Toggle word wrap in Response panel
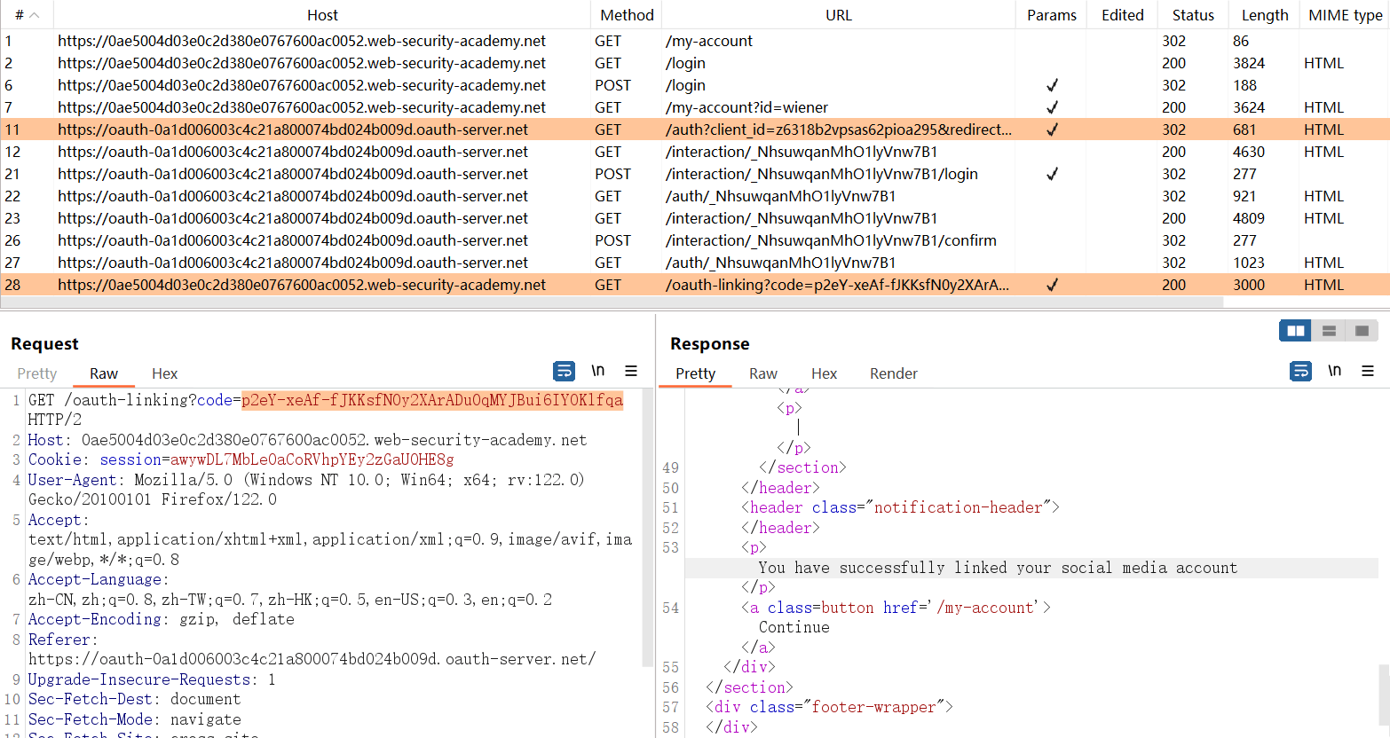1390x738 pixels. tap(1300, 371)
